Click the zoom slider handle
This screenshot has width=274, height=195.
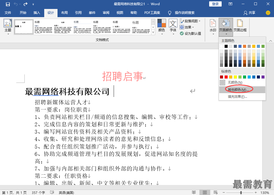click(241, 192)
